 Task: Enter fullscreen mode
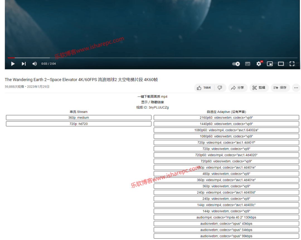(x=292, y=64)
